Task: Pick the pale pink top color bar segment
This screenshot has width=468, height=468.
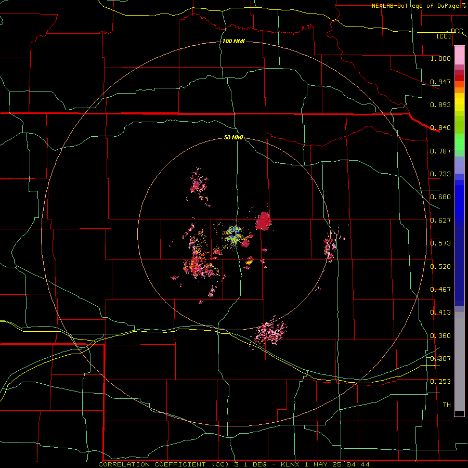Action: pyautogui.click(x=459, y=56)
